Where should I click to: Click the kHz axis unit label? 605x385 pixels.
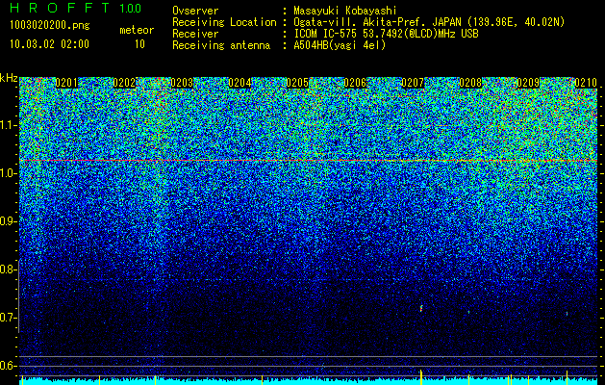click(9, 78)
